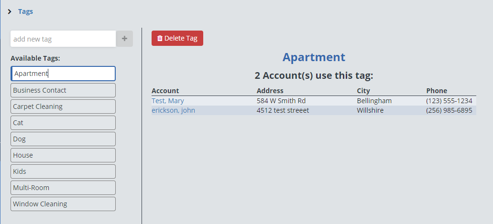Image resolution: width=493 pixels, height=224 pixels.
Task: Click the plus icon to add tag
Action: pyautogui.click(x=124, y=39)
